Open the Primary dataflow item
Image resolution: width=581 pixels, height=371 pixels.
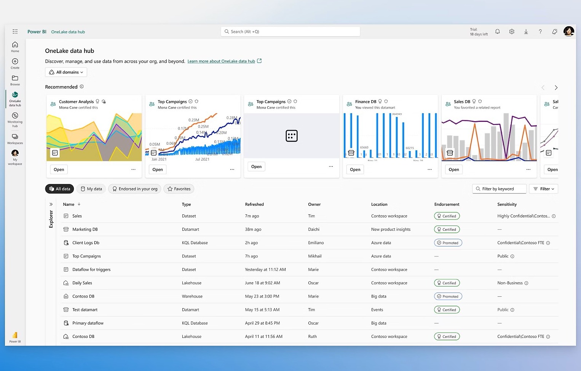coord(88,323)
